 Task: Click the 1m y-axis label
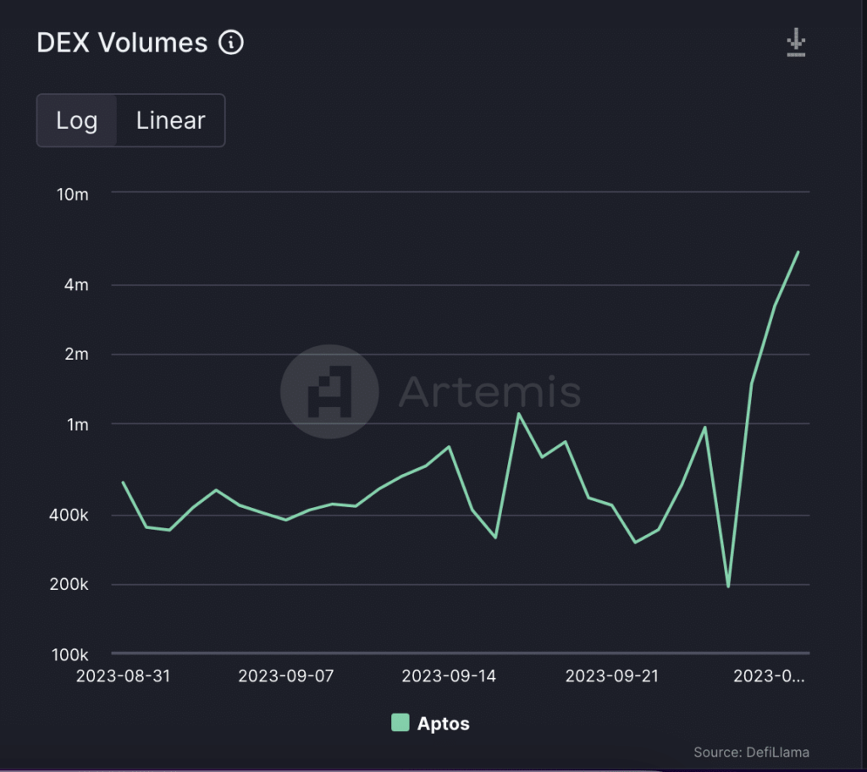(x=76, y=424)
